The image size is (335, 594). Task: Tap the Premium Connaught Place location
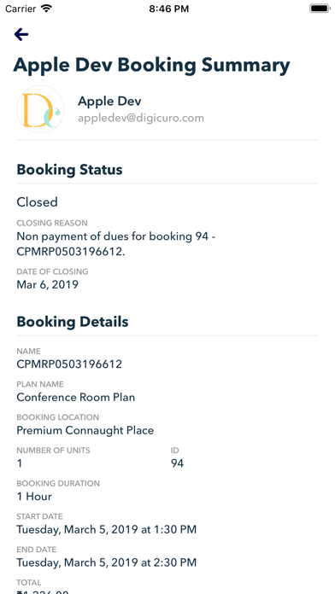coord(85,430)
